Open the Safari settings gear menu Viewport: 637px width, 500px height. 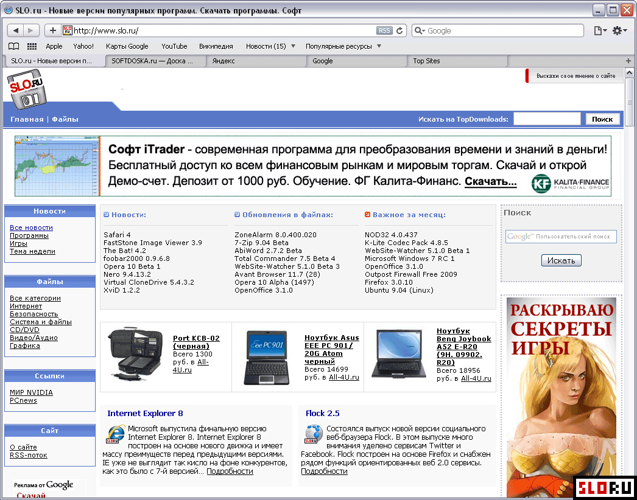click(619, 30)
